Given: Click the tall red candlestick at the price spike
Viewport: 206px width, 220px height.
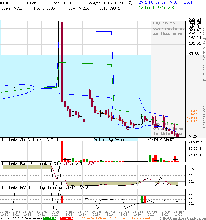Looking at the screenshot, I should click(x=62, y=62).
